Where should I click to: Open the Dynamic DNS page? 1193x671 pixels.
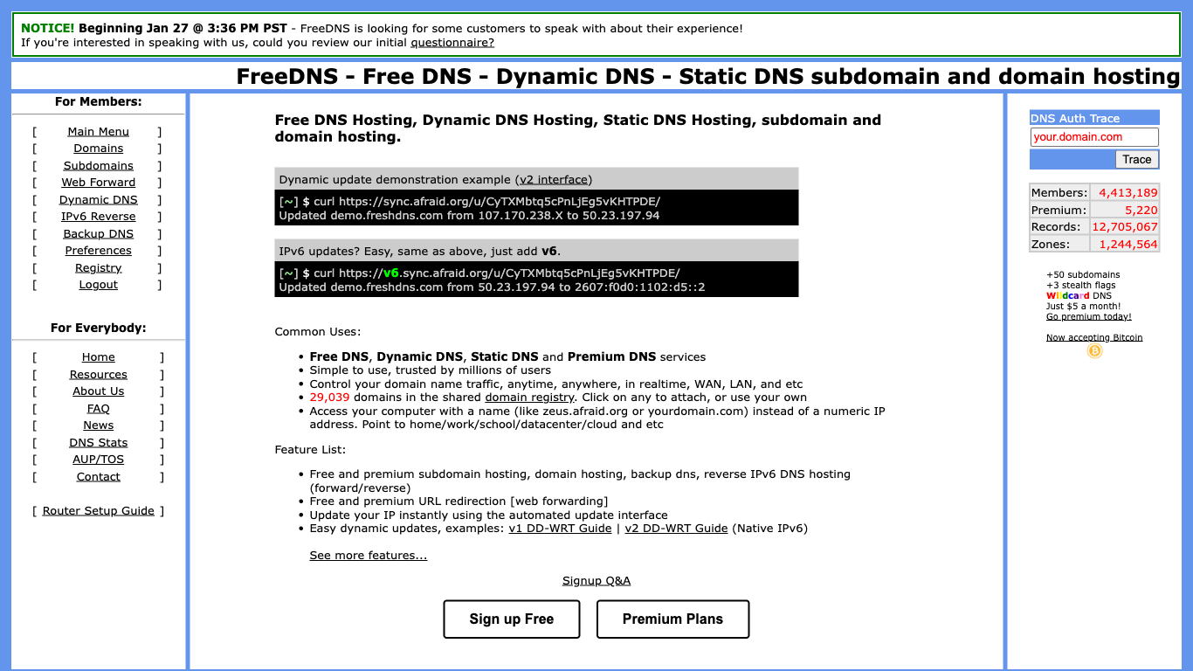click(98, 200)
